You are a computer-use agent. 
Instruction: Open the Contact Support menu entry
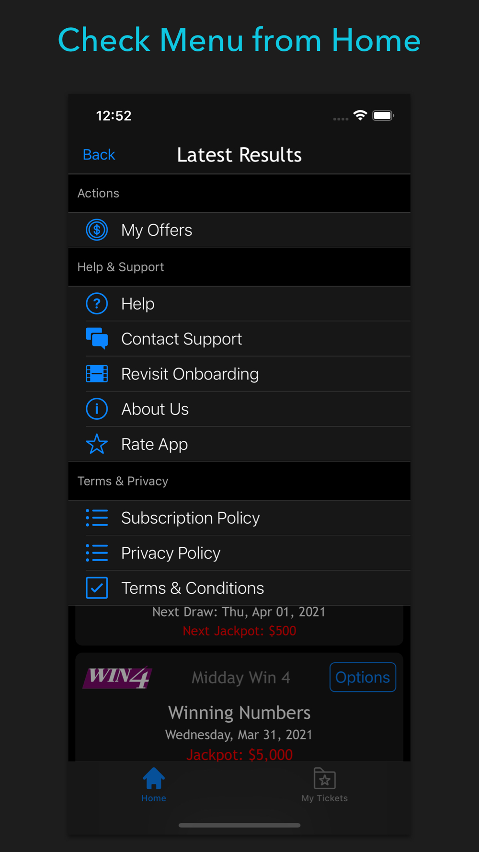pos(239,339)
